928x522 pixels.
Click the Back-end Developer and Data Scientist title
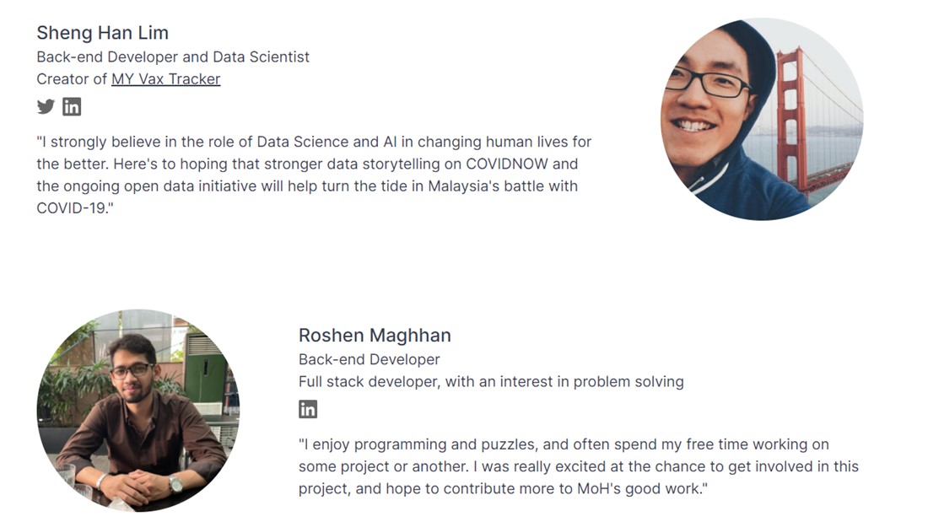tap(173, 57)
